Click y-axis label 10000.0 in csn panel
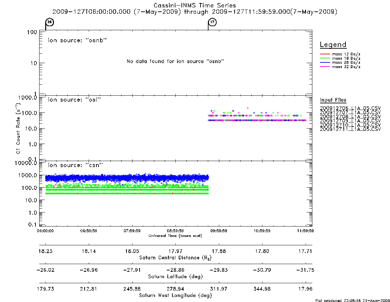This screenshot has height=302, width=390. click(26, 163)
